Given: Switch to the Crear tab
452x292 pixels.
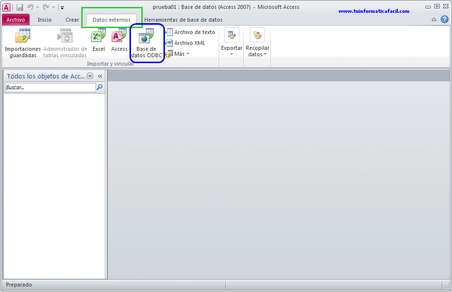Looking at the screenshot, I should [72, 20].
